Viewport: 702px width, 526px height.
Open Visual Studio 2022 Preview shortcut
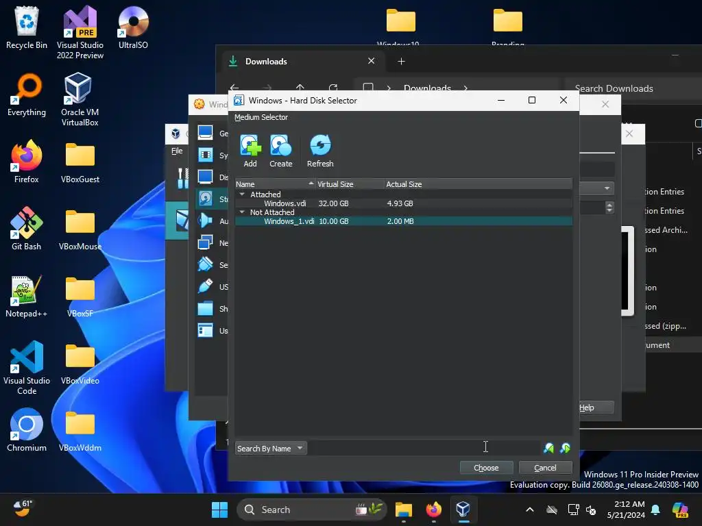point(80,32)
